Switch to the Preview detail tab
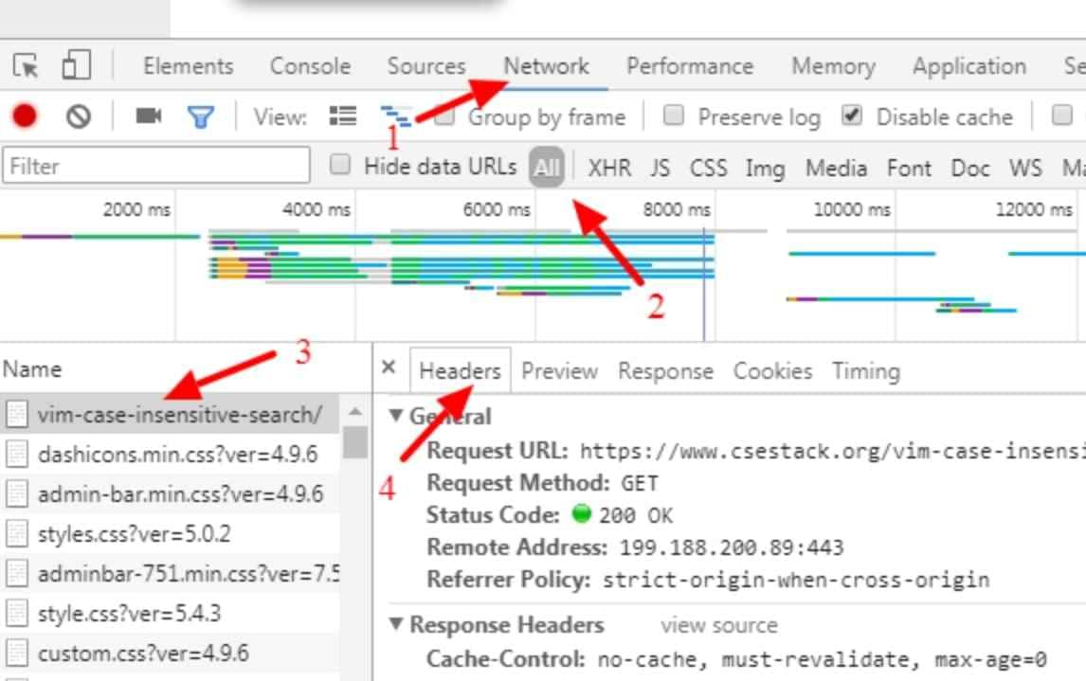The image size is (1086, 681). point(560,371)
